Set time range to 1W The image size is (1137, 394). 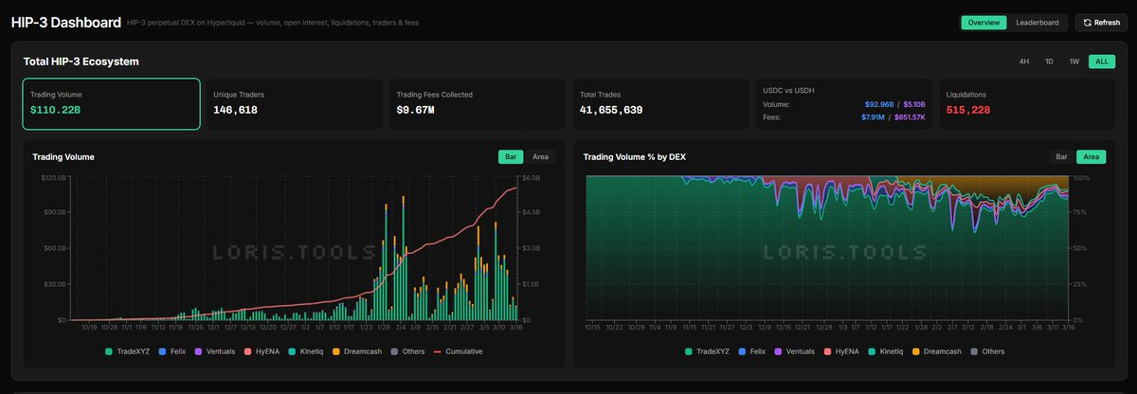pos(1074,62)
